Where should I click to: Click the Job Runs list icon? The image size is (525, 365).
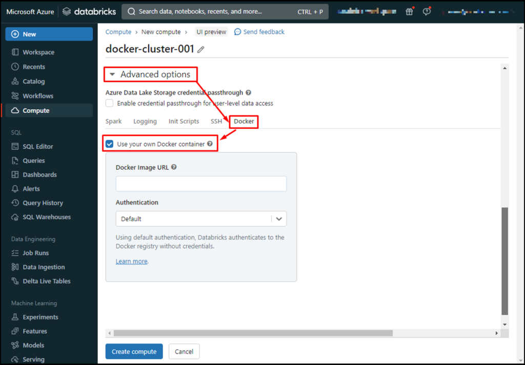[15, 253]
